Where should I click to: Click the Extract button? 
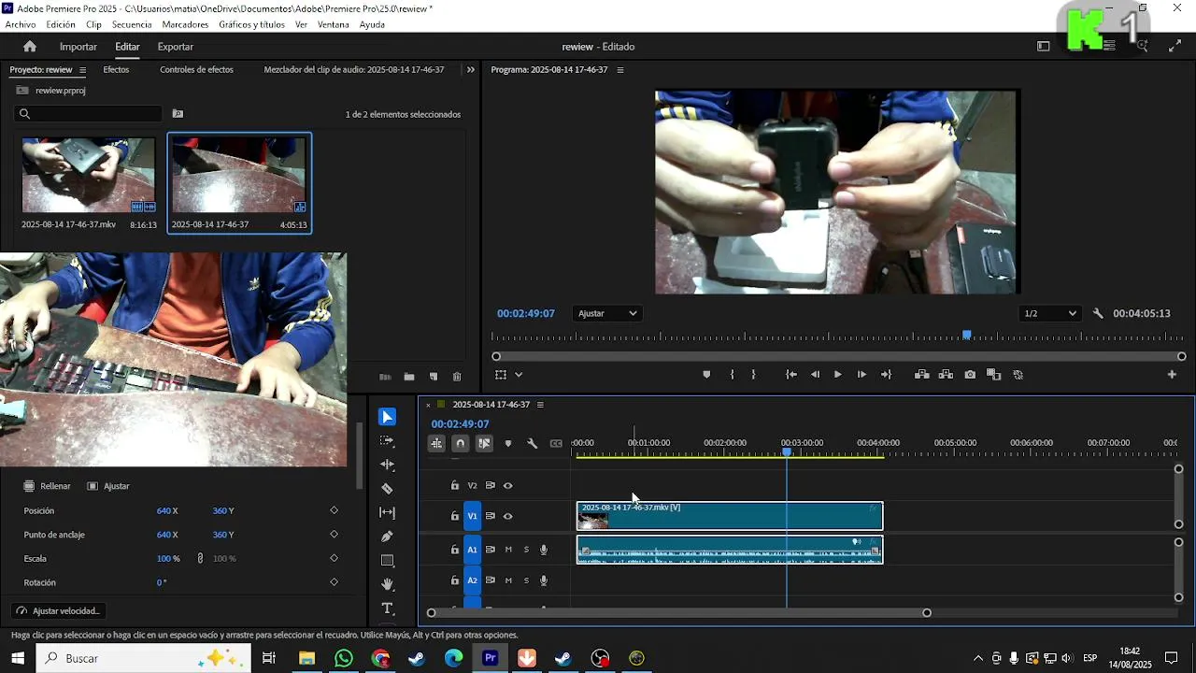[946, 375]
